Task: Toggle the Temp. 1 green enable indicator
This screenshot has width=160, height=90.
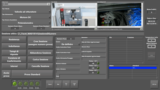Action: pos(98,63)
